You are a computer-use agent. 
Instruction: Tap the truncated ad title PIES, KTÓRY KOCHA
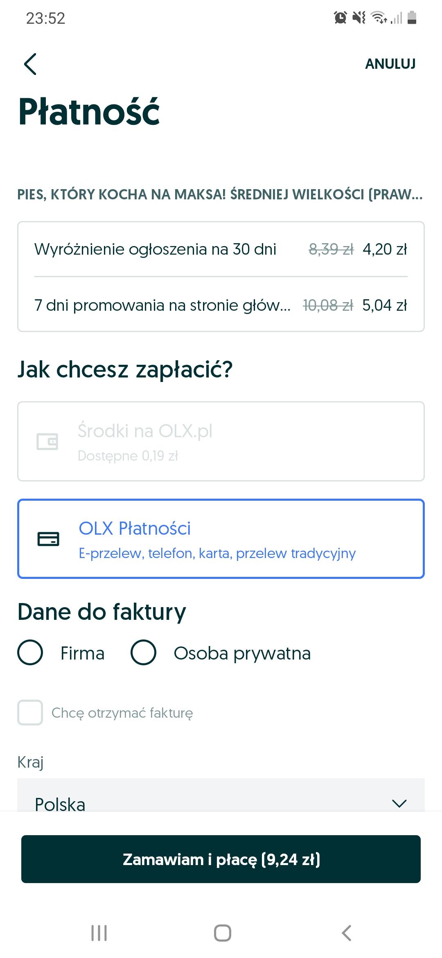pyautogui.click(x=220, y=194)
